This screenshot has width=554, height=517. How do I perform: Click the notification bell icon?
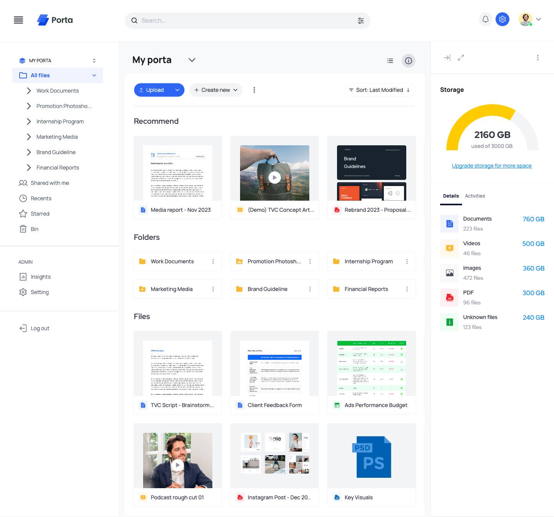(486, 19)
